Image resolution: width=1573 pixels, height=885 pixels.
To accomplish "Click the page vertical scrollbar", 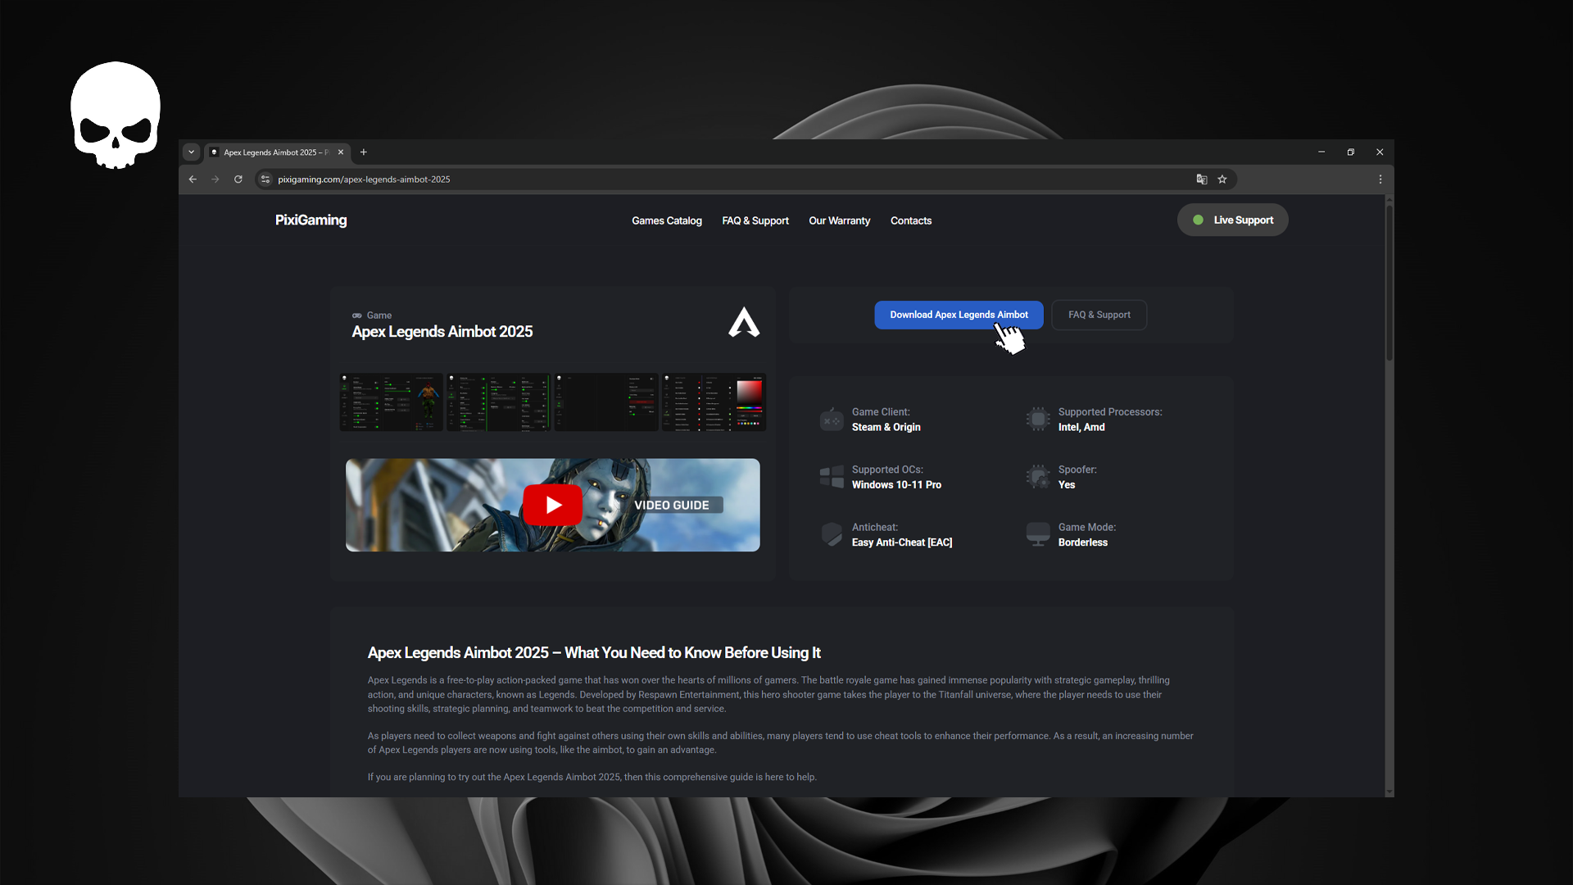I will coord(1389,283).
